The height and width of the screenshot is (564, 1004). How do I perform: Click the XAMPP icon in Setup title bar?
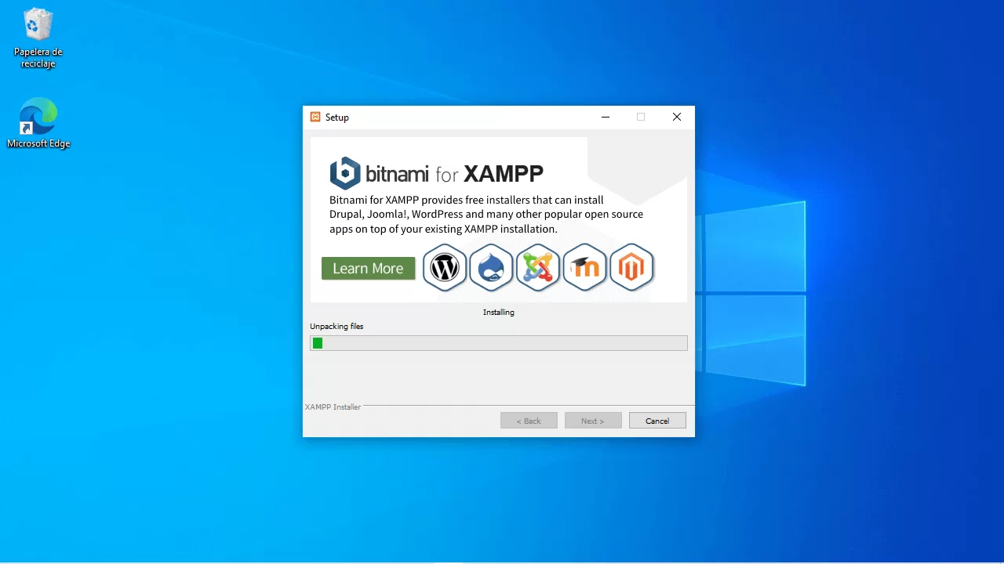(x=315, y=117)
